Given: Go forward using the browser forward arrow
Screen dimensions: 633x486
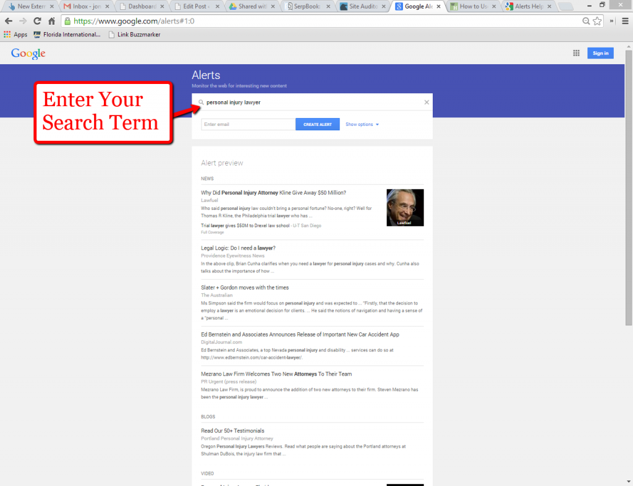Looking at the screenshot, I should click(x=23, y=21).
